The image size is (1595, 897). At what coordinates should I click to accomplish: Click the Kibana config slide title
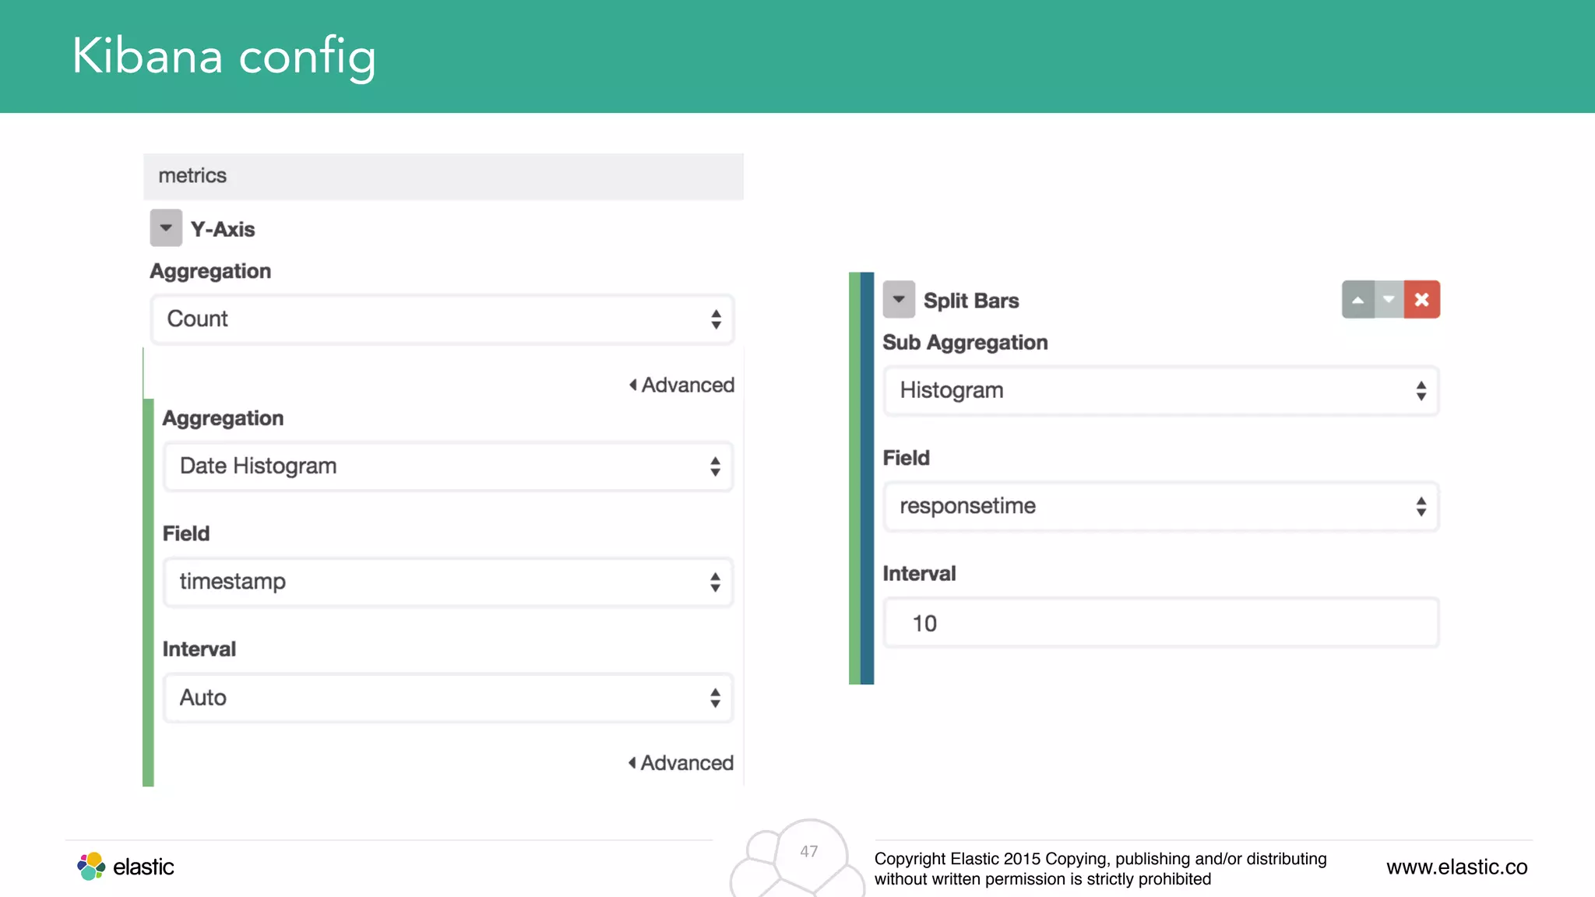(x=224, y=56)
